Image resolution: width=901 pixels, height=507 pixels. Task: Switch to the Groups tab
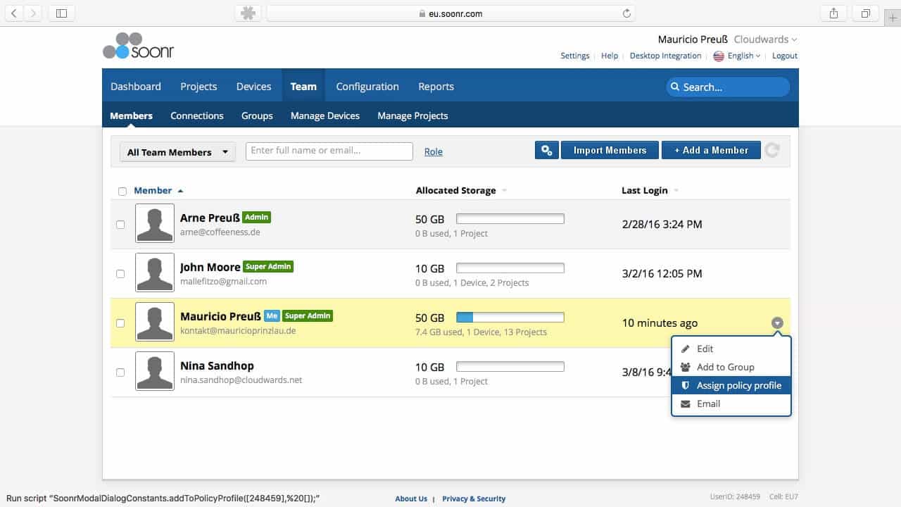click(256, 115)
